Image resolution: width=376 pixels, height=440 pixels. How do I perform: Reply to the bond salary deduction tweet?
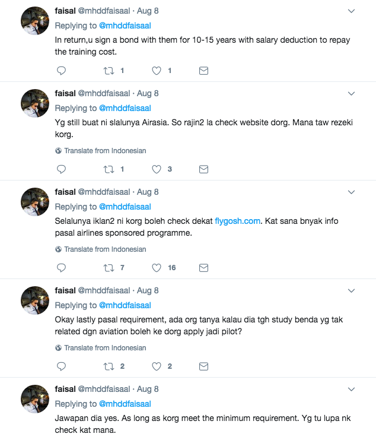coord(60,71)
